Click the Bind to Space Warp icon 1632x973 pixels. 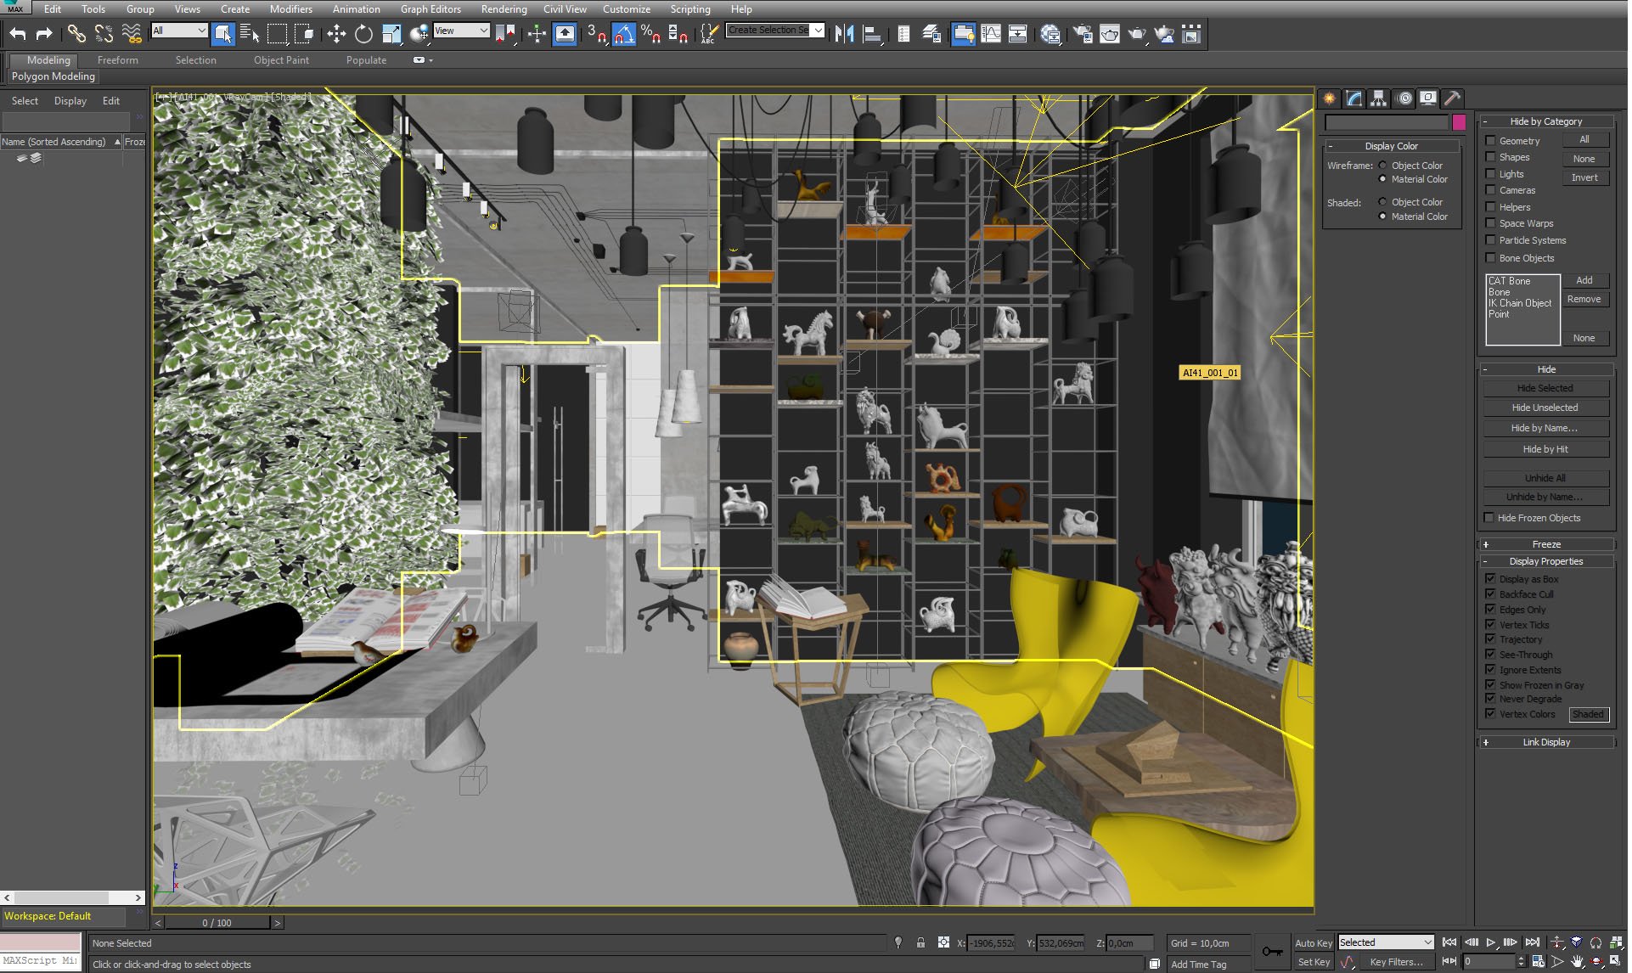(131, 34)
